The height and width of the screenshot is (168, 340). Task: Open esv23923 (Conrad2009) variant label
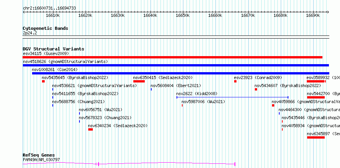[258, 78]
